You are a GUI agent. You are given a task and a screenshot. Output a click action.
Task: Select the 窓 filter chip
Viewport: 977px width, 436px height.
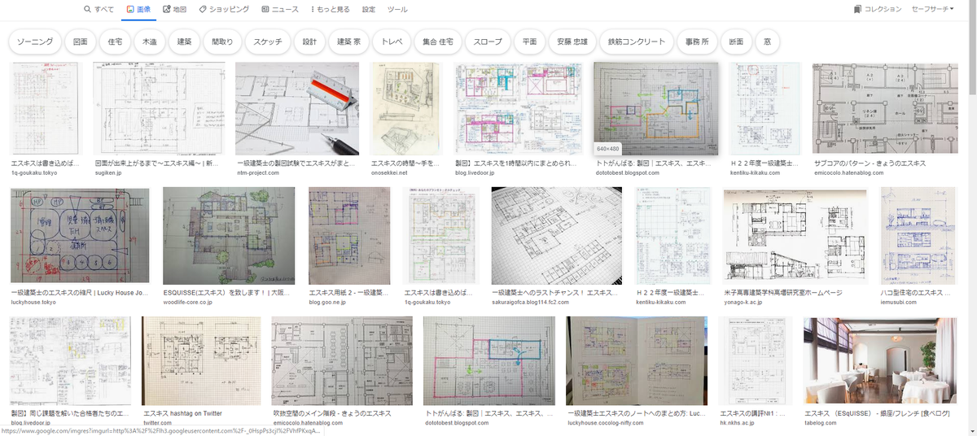pyautogui.click(x=766, y=41)
